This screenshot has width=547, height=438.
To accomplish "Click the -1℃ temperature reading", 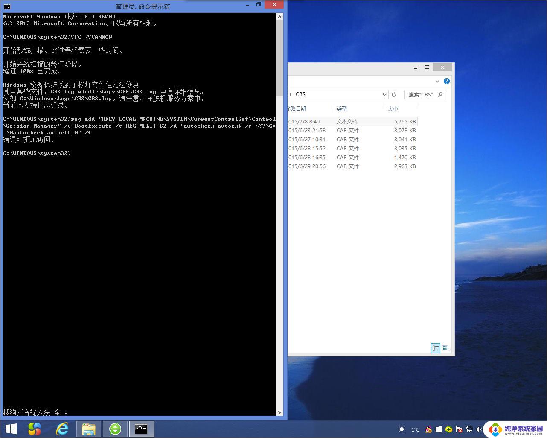I will pos(414,429).
